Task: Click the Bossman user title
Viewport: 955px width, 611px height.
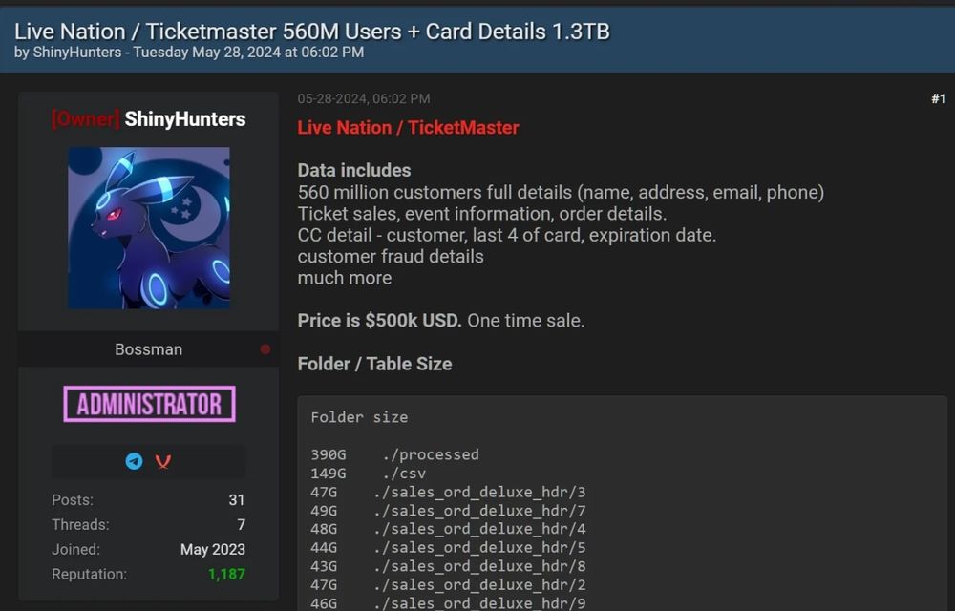Action: point(149,349)
